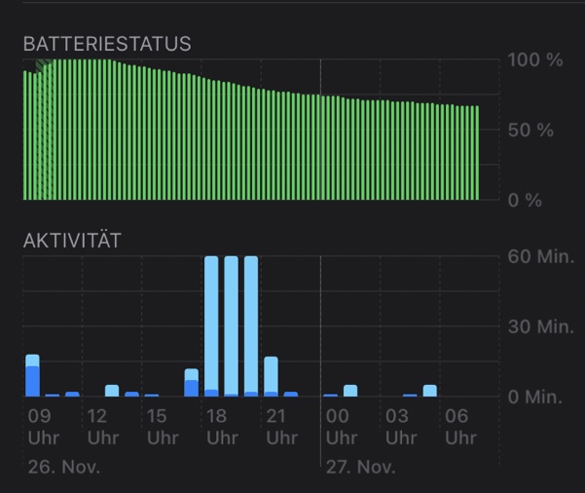Click the 15 Uhr time label

(163, 427)
